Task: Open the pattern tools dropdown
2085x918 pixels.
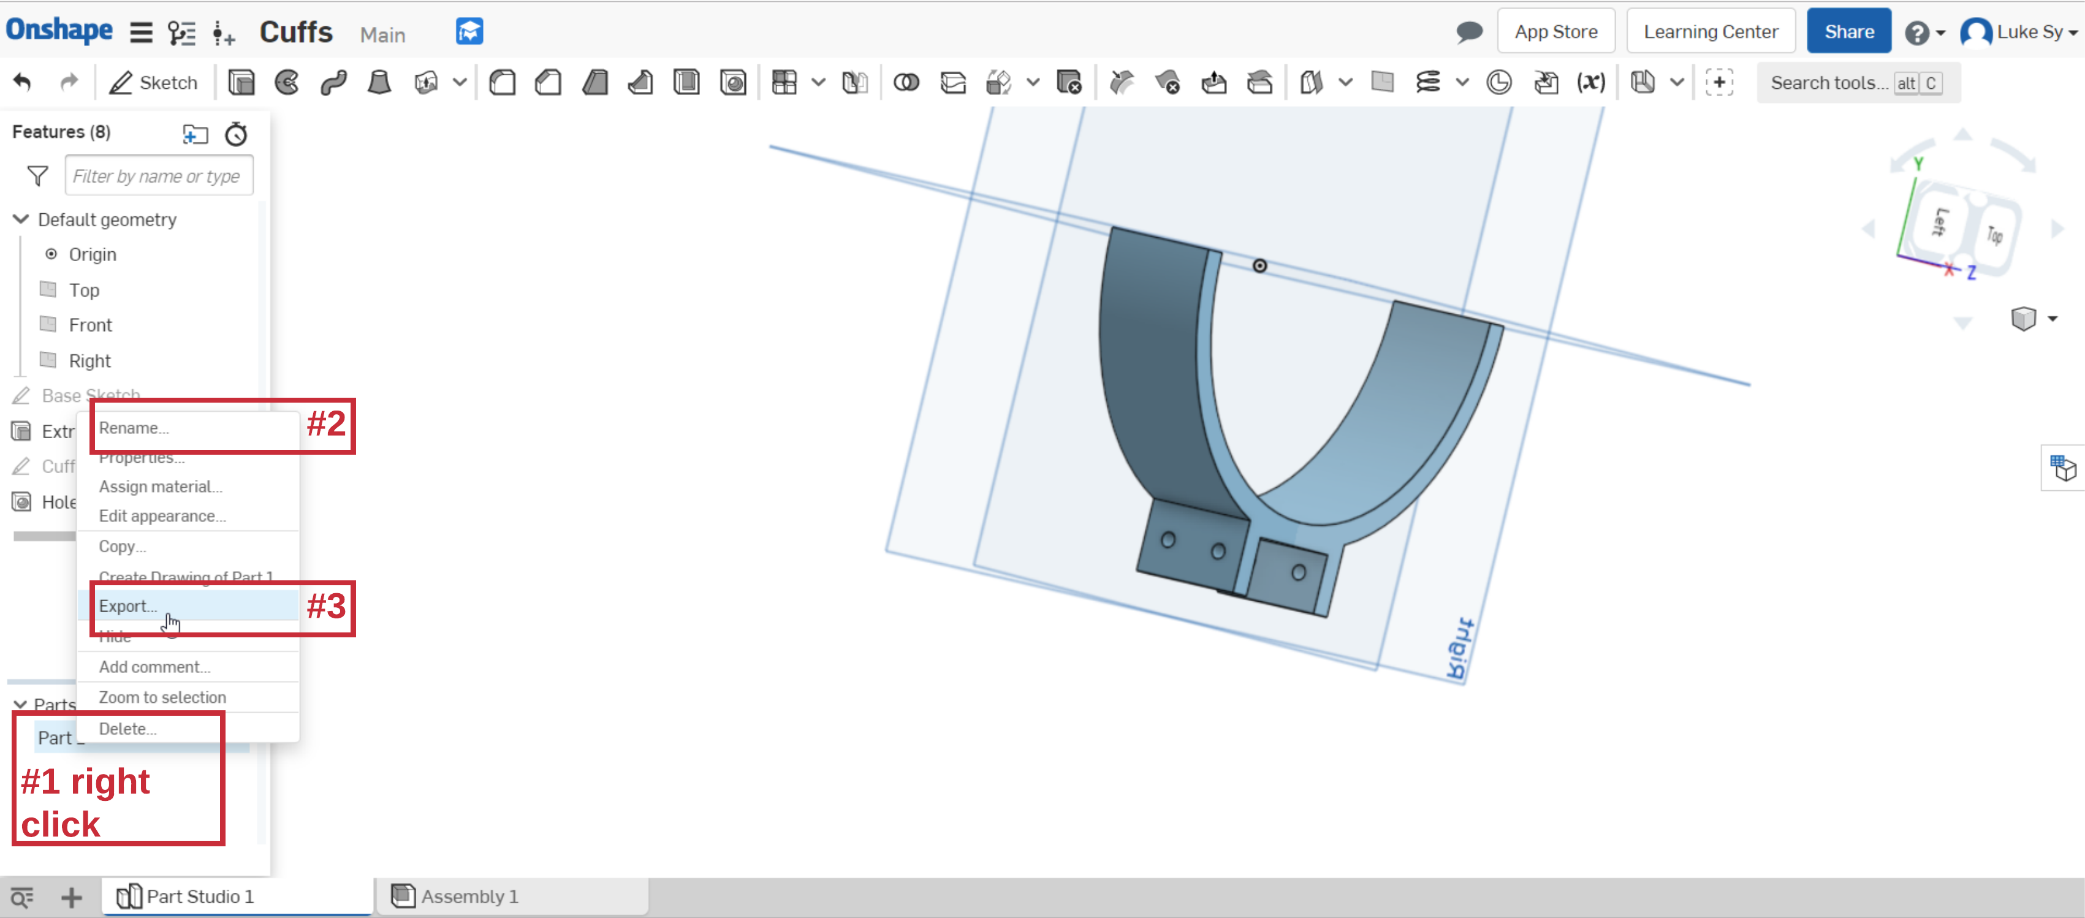Action: point(818,83)
